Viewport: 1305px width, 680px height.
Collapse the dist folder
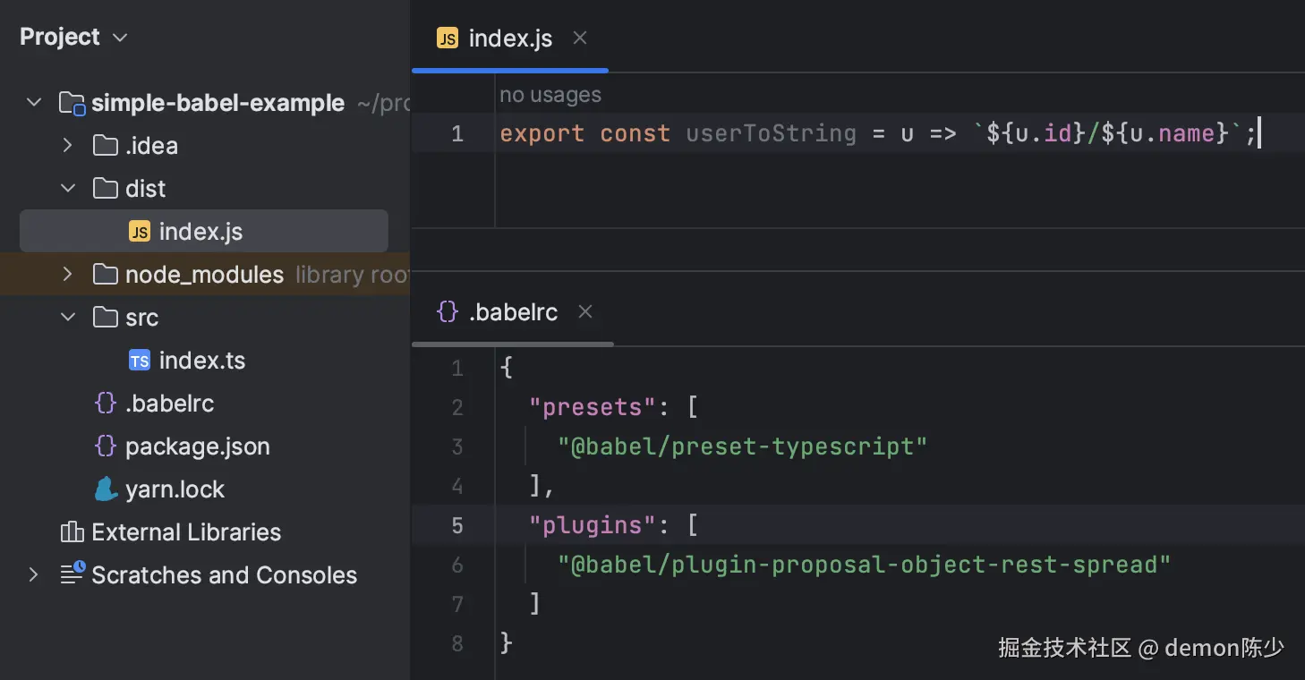point(67,188)
